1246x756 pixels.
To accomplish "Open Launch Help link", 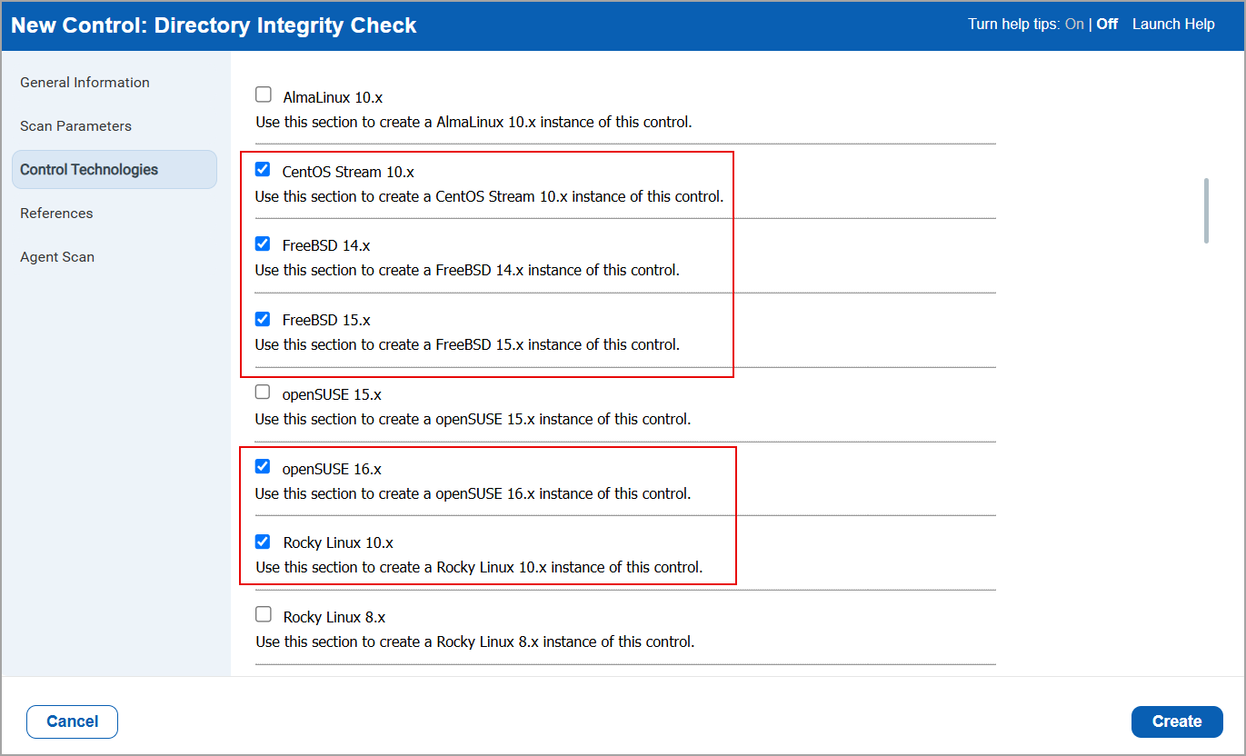I will click(x=1173, y=25).
